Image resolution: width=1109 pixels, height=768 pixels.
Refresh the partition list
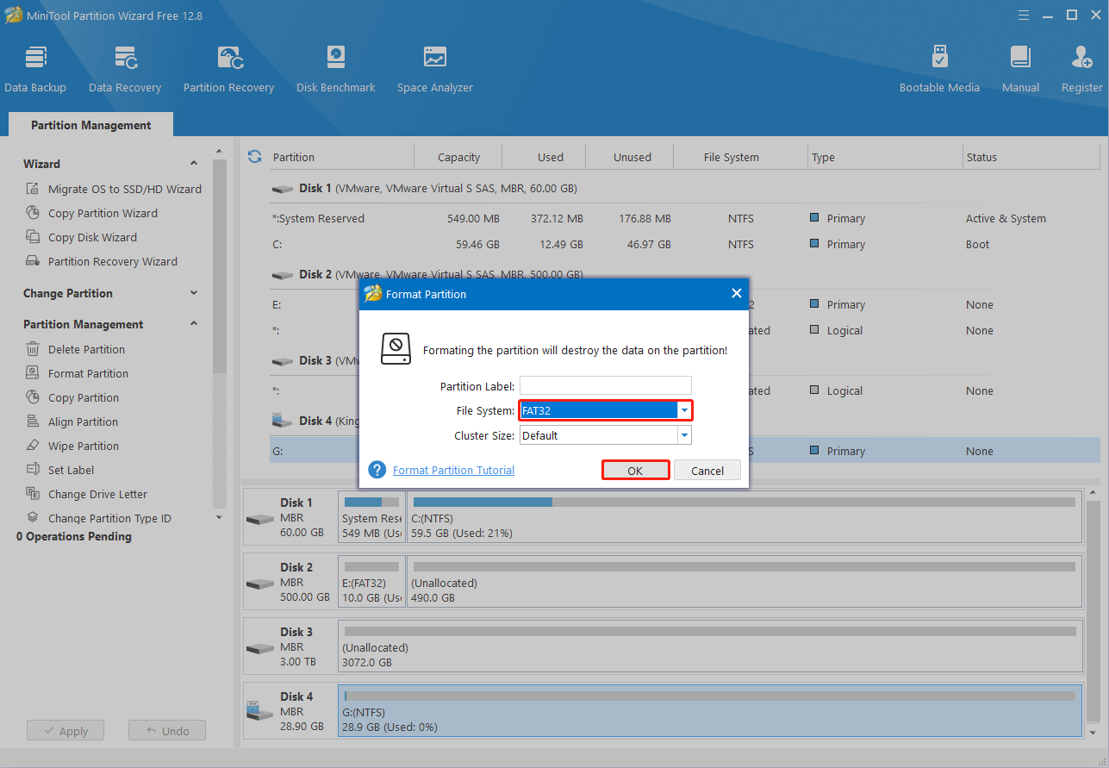254,156
